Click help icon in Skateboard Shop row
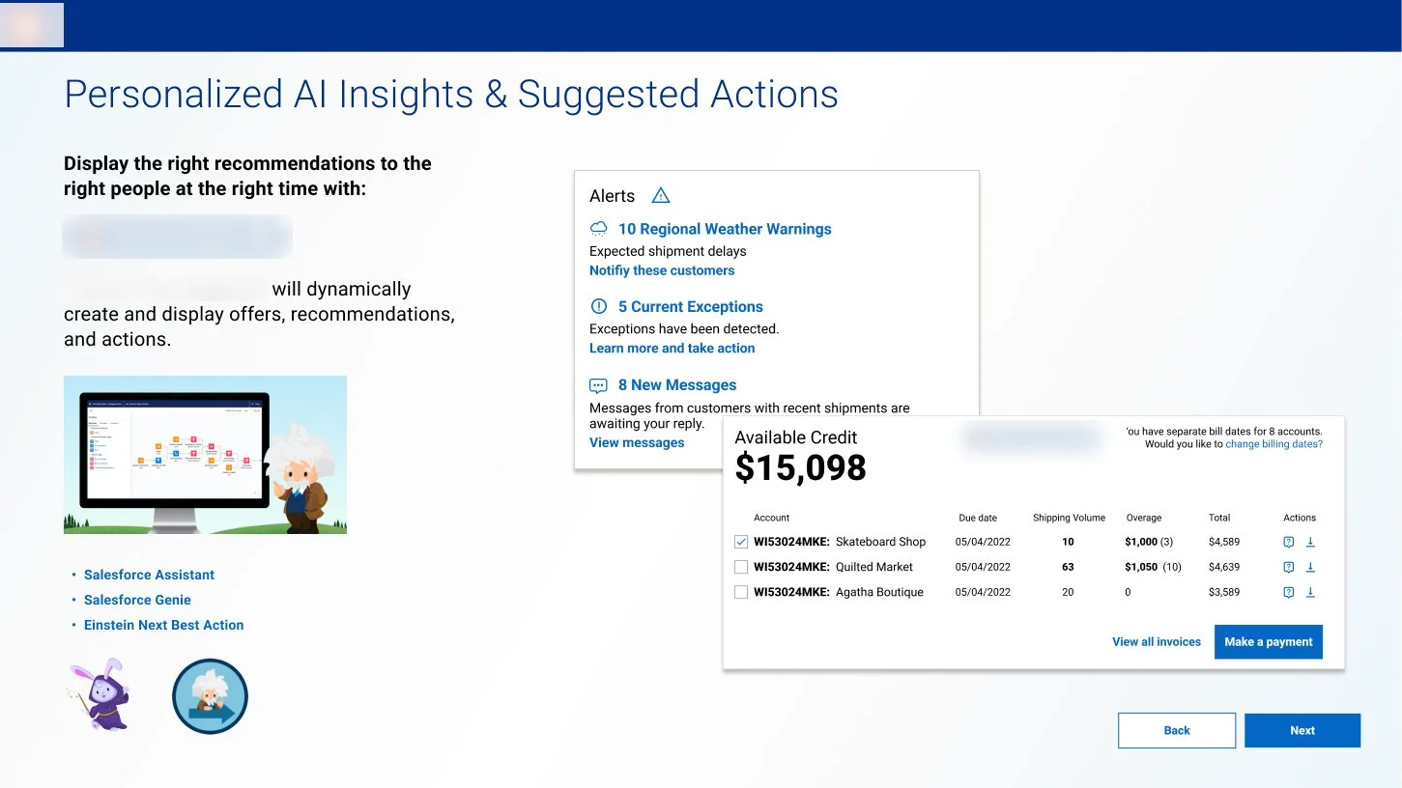 [1288, 542]
